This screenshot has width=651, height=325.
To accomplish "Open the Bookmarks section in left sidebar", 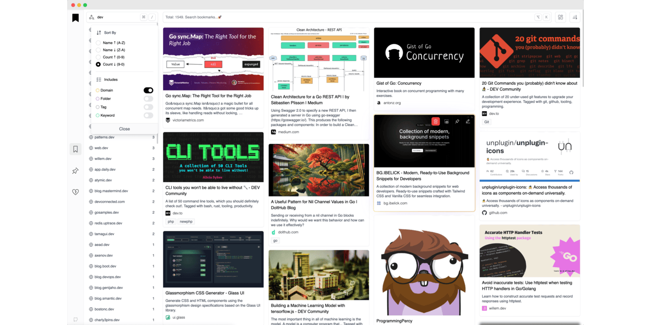I will click(75, 149).
